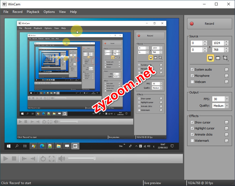Click the fullscreen playback icon
The width and height of the screenshot is (235, 186).
pos(52,159)
